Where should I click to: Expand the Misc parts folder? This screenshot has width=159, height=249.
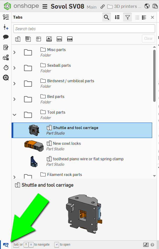point(14,52)
